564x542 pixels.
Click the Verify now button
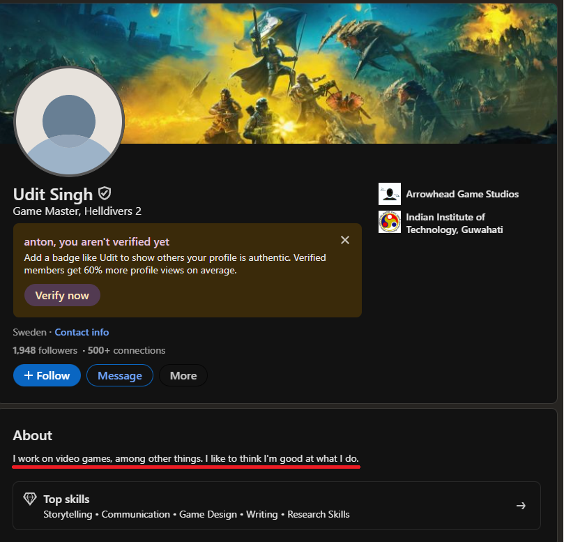(x=62, y=295)
